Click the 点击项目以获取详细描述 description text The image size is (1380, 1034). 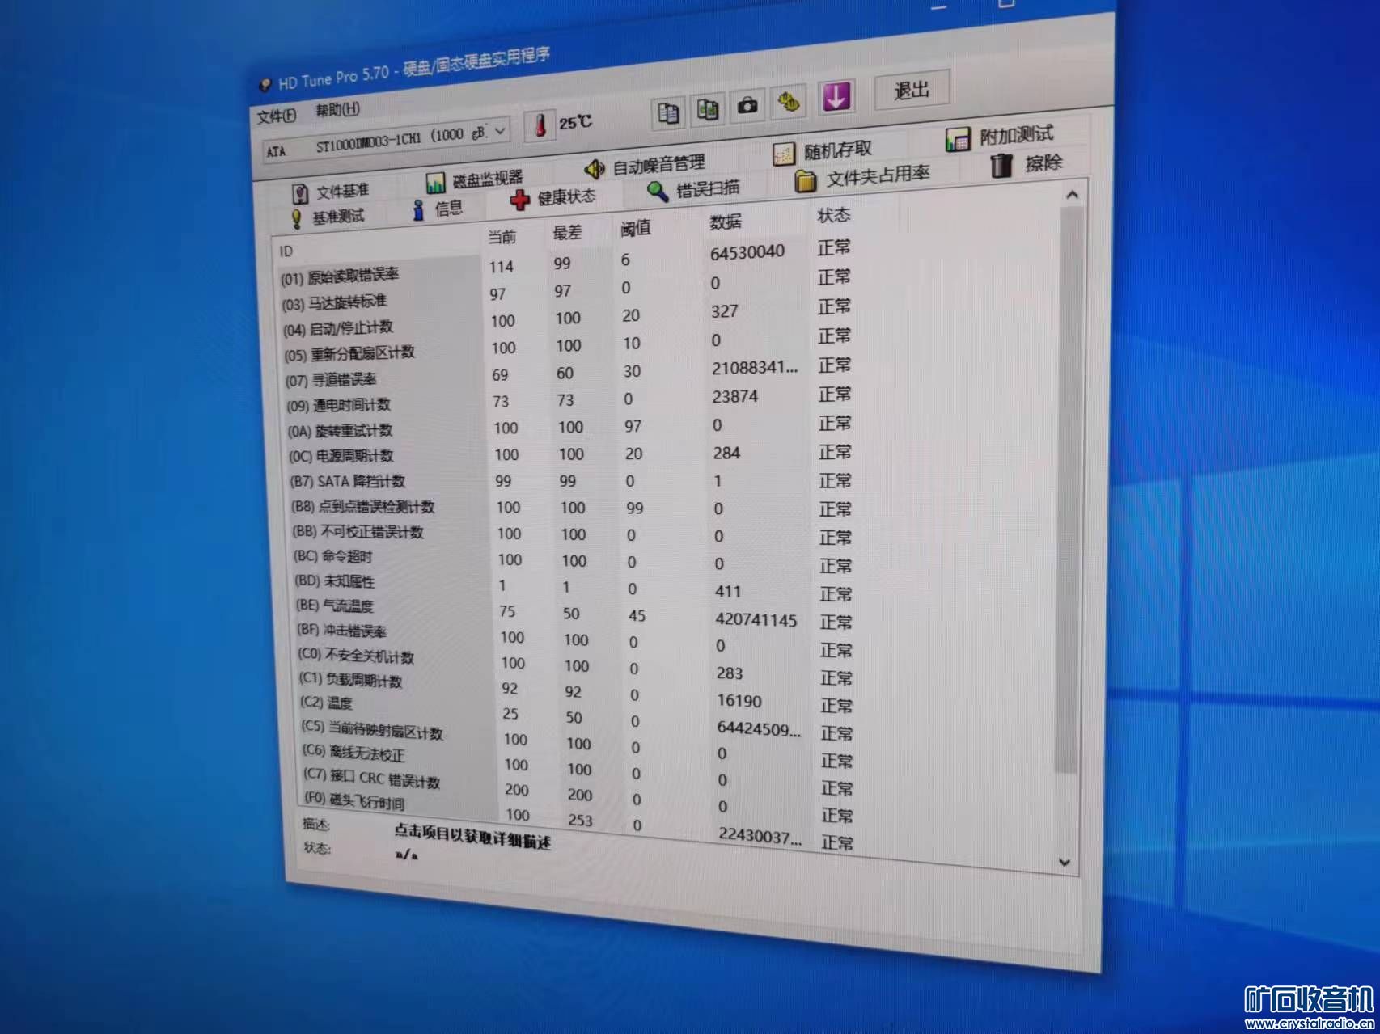[x=472, y=836]
